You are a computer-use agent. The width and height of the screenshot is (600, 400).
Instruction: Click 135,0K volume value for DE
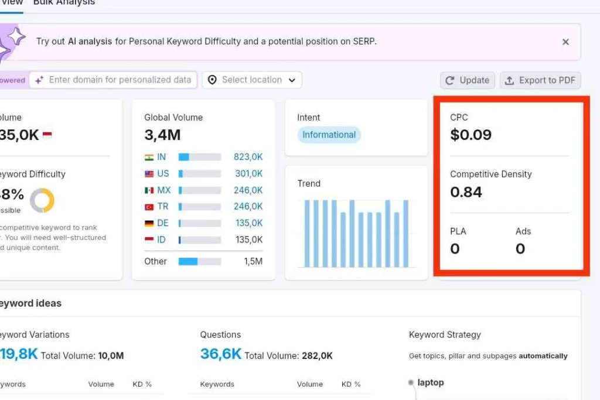pos(248,223)
